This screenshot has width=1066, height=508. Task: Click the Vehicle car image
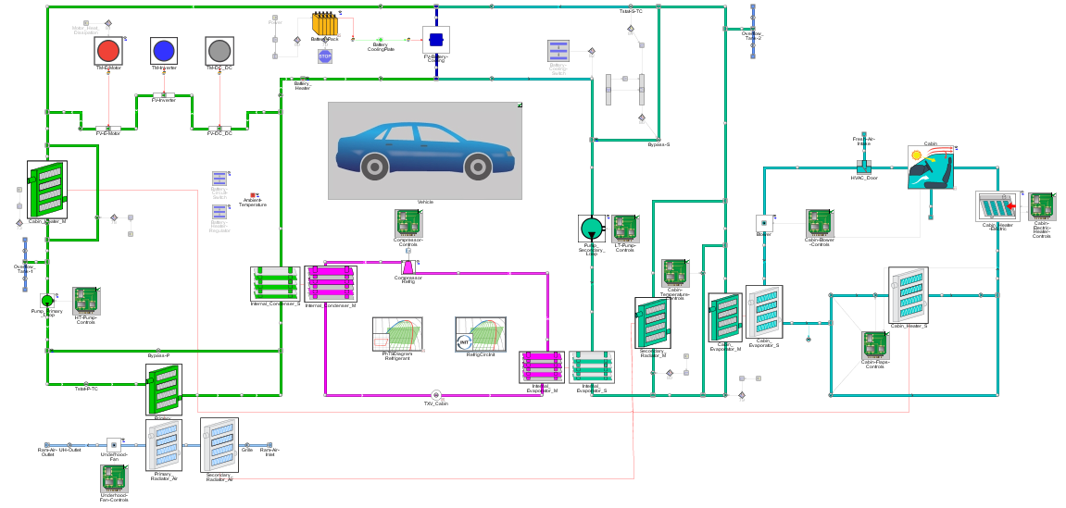(424, 150)
